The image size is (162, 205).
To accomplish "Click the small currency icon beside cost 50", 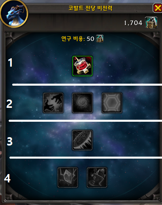I will [x=100, y=38].
